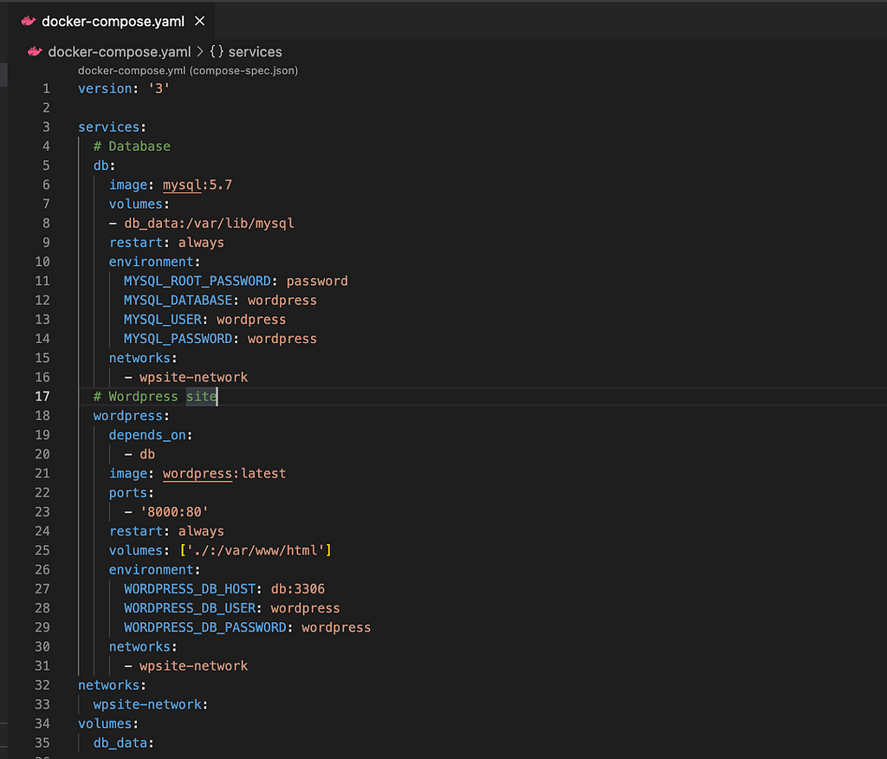Close the docker-compose.yaml tab
Viewport: 887px width, 759px height.
[x=200, y=21]
